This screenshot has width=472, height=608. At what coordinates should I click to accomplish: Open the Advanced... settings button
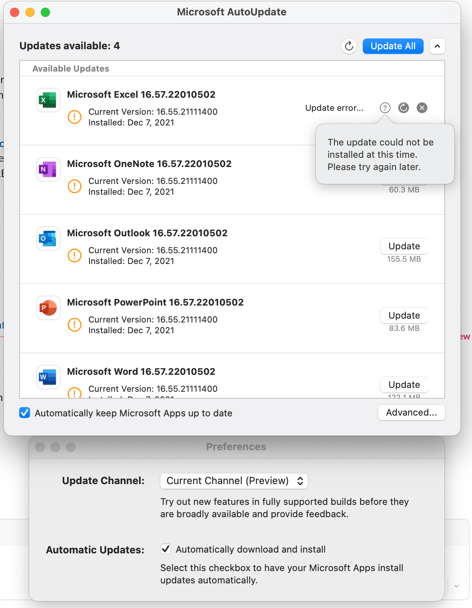(x=411, y=413)
